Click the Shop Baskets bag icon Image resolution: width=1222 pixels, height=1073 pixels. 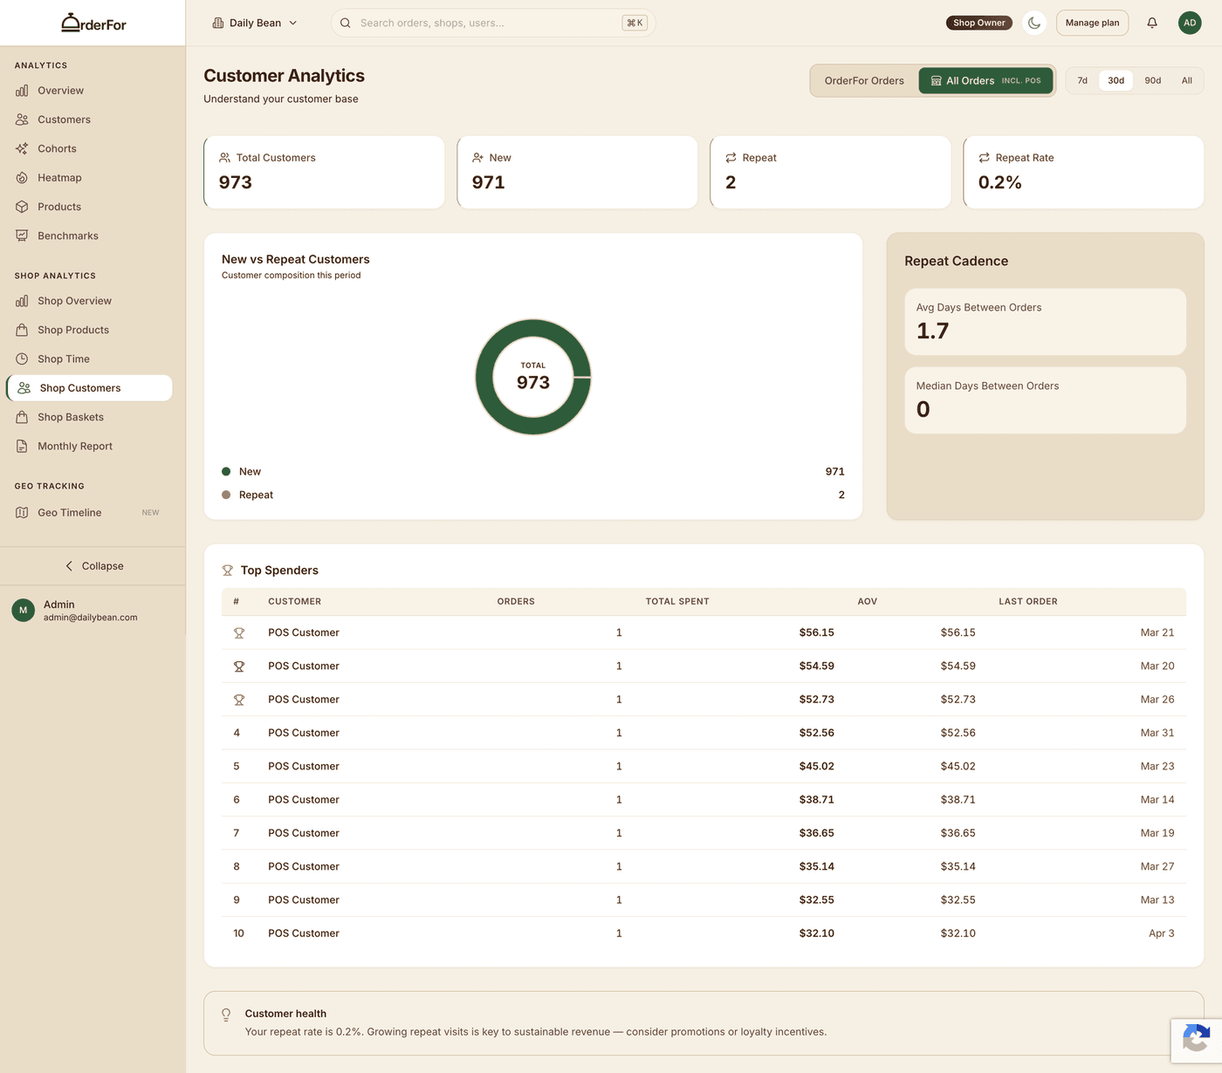click(x=22, y=417)
